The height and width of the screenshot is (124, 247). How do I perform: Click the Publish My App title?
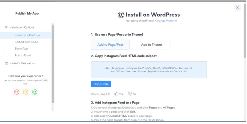27,13
